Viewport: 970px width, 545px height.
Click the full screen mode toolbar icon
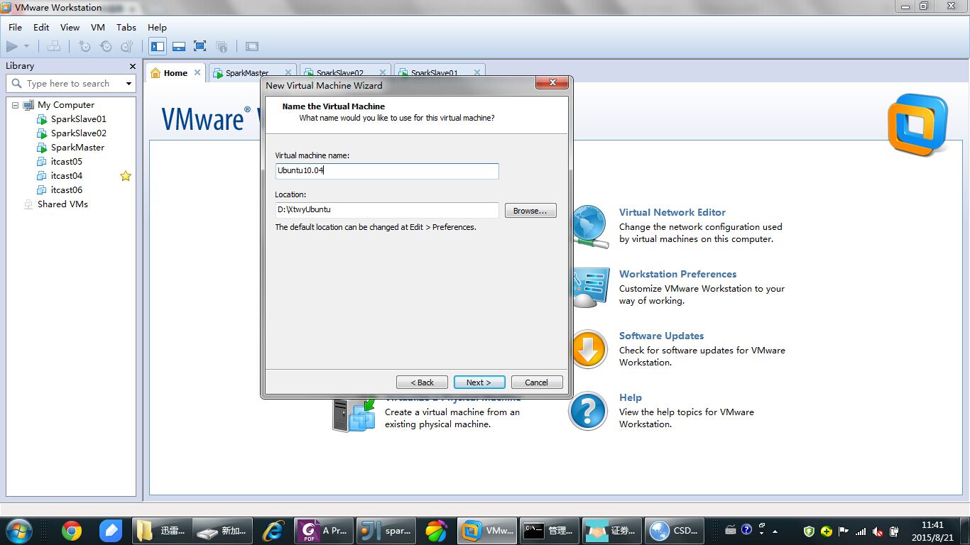click(200, 46)
